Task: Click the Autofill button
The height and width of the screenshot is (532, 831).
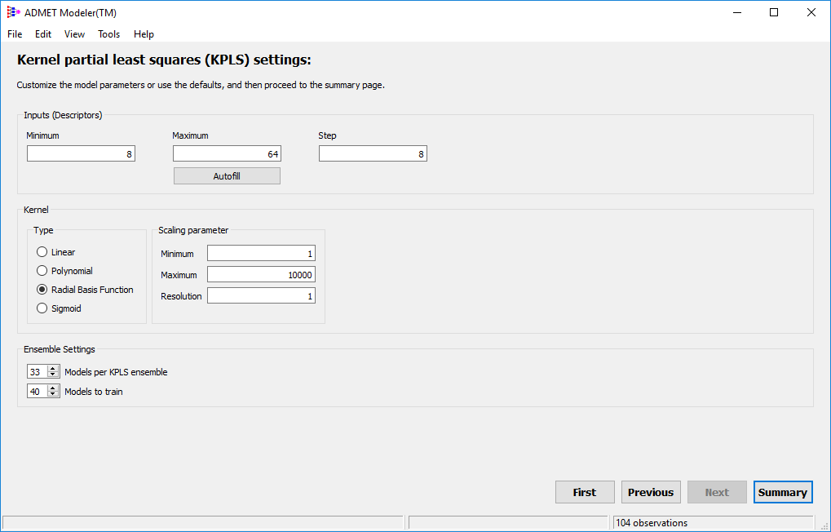Action: click(227, 176)
